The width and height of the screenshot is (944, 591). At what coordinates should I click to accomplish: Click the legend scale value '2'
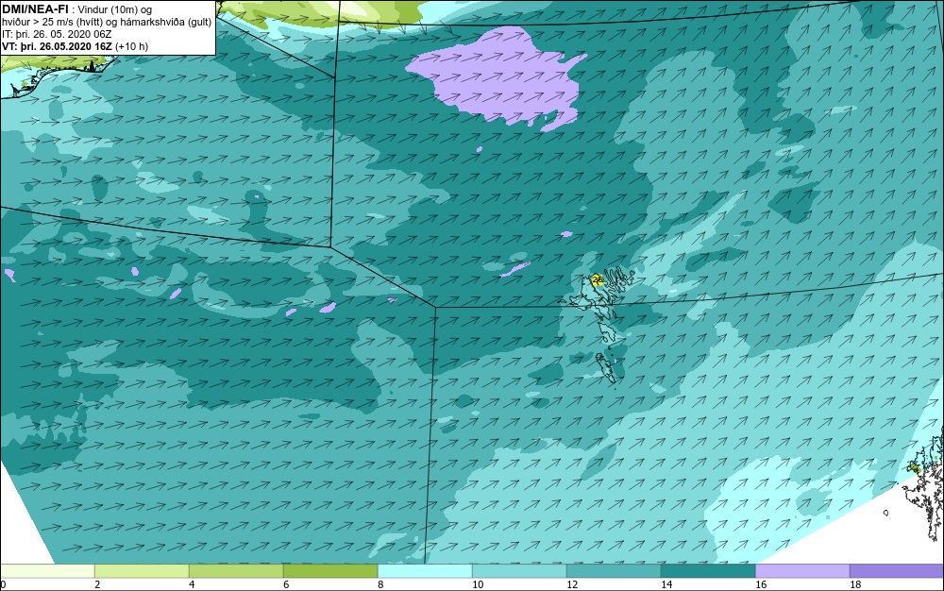pos(97,585)
